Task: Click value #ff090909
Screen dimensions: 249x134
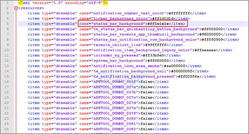Action: 212,40
